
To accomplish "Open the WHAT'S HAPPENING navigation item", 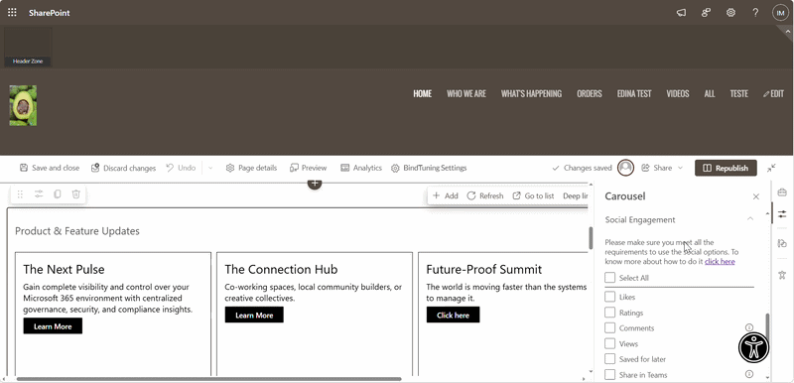I will click(531, 93).
